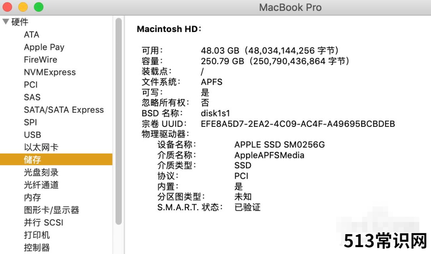Screen dimensions: 431x254
Task: Minimize the window with the yellow button
Action: [23, 7]
